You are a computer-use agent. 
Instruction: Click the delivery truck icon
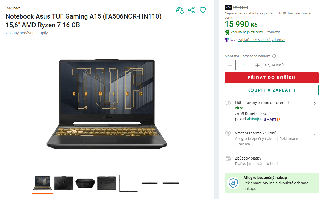(228, 103)
